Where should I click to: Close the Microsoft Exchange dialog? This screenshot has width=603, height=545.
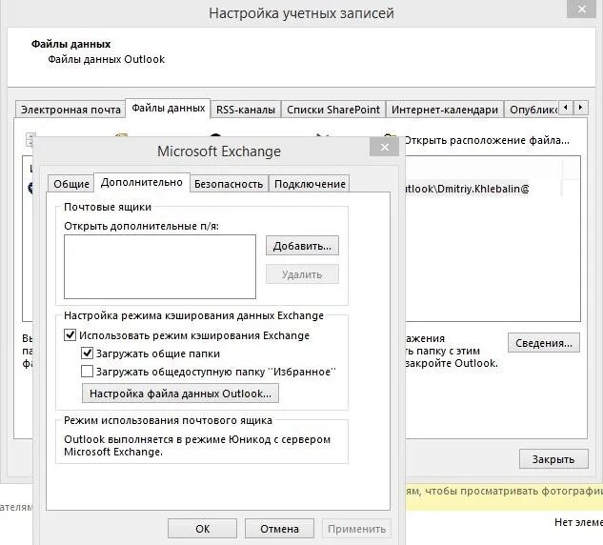coord(384,147)
